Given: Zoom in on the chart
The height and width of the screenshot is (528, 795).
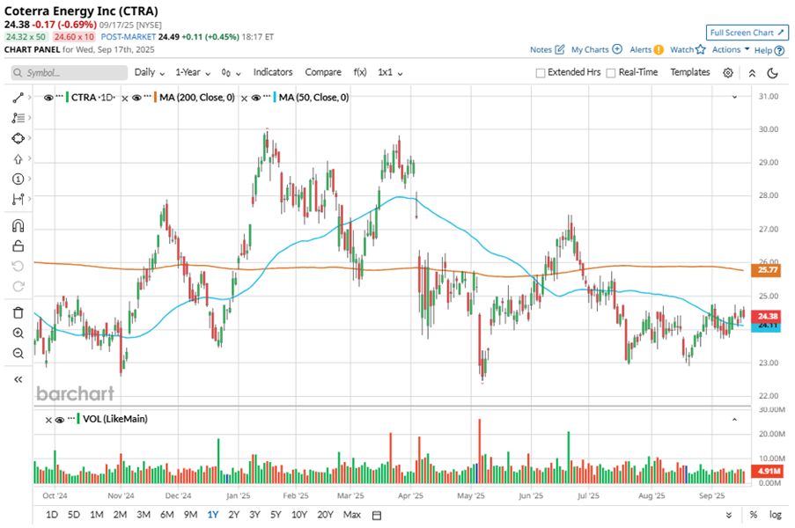Looking at the screenshot, I should tap(18, 333).
